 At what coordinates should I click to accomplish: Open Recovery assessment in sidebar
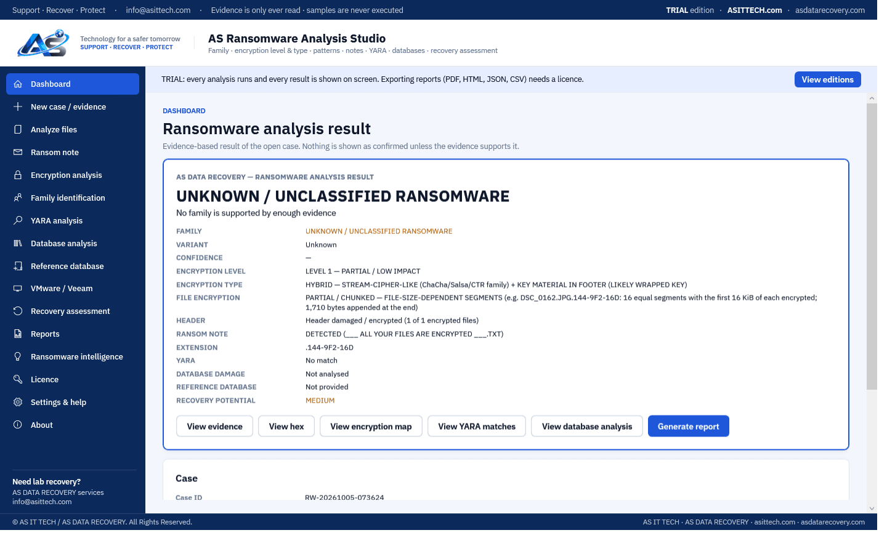coord(73,311)
